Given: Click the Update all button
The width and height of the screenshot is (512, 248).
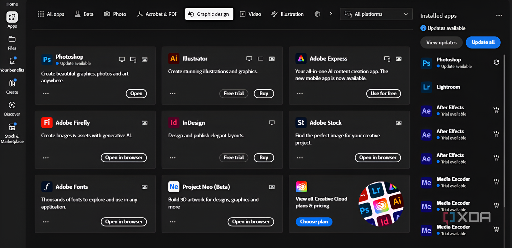Looking at the screenshot, I should 483,42.
